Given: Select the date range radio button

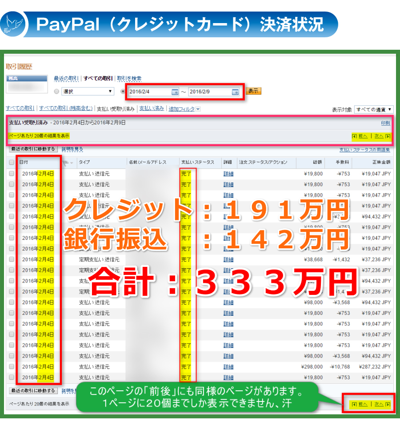Looking at the screenshot, I should coord(123,91).
